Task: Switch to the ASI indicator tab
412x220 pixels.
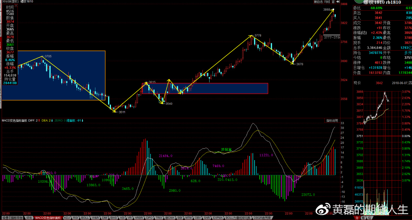Action: click(122, 218)
